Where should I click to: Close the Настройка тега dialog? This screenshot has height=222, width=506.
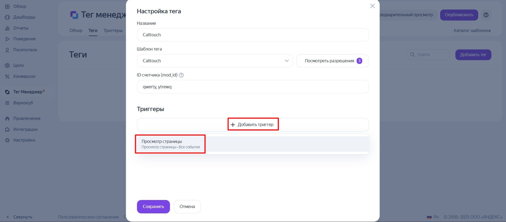[x=372, y=6]
